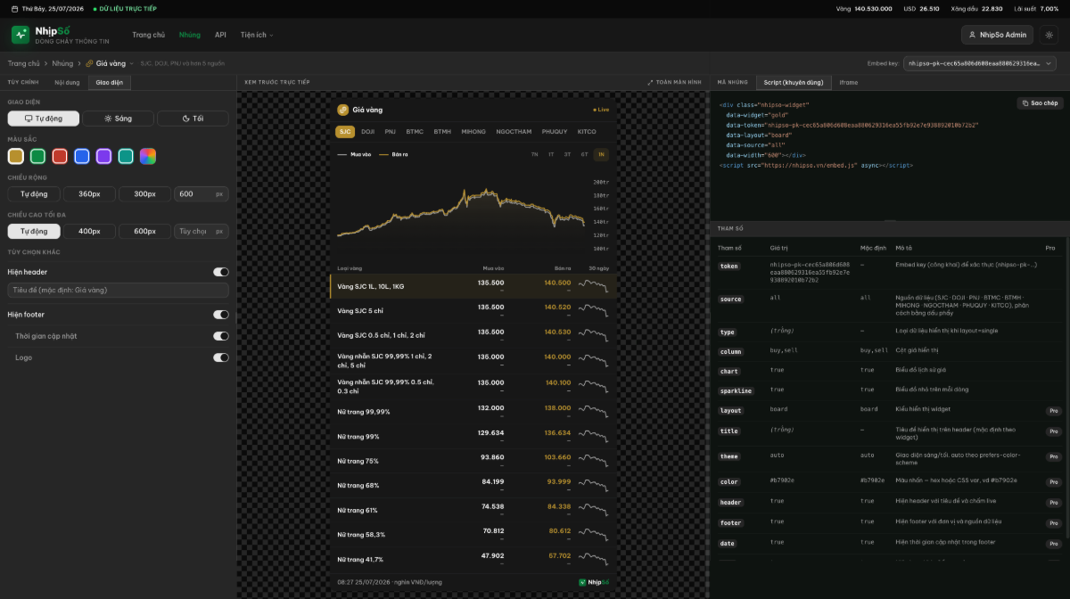
Task: Click the Pro badge in the color row
Action: (x=1053, y=482)
